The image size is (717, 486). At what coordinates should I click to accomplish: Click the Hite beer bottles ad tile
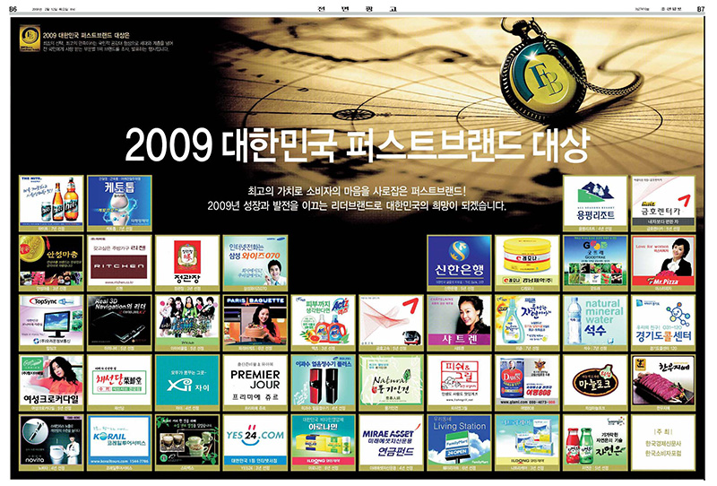point(52,199)
